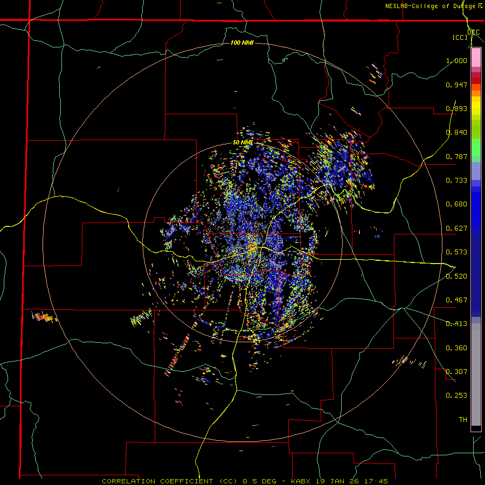Click the 0.733 scale value
Image resolution: width=485 pixels, height=485 pixels.
click(456, 181)
